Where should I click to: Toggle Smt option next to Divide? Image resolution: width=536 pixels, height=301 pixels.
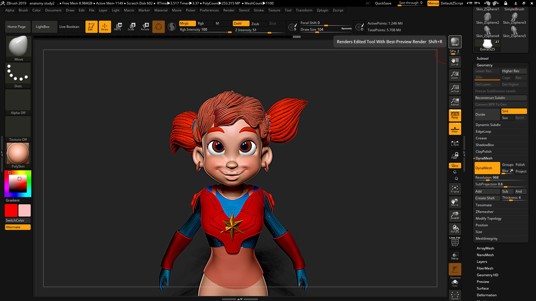click(514, 111)
